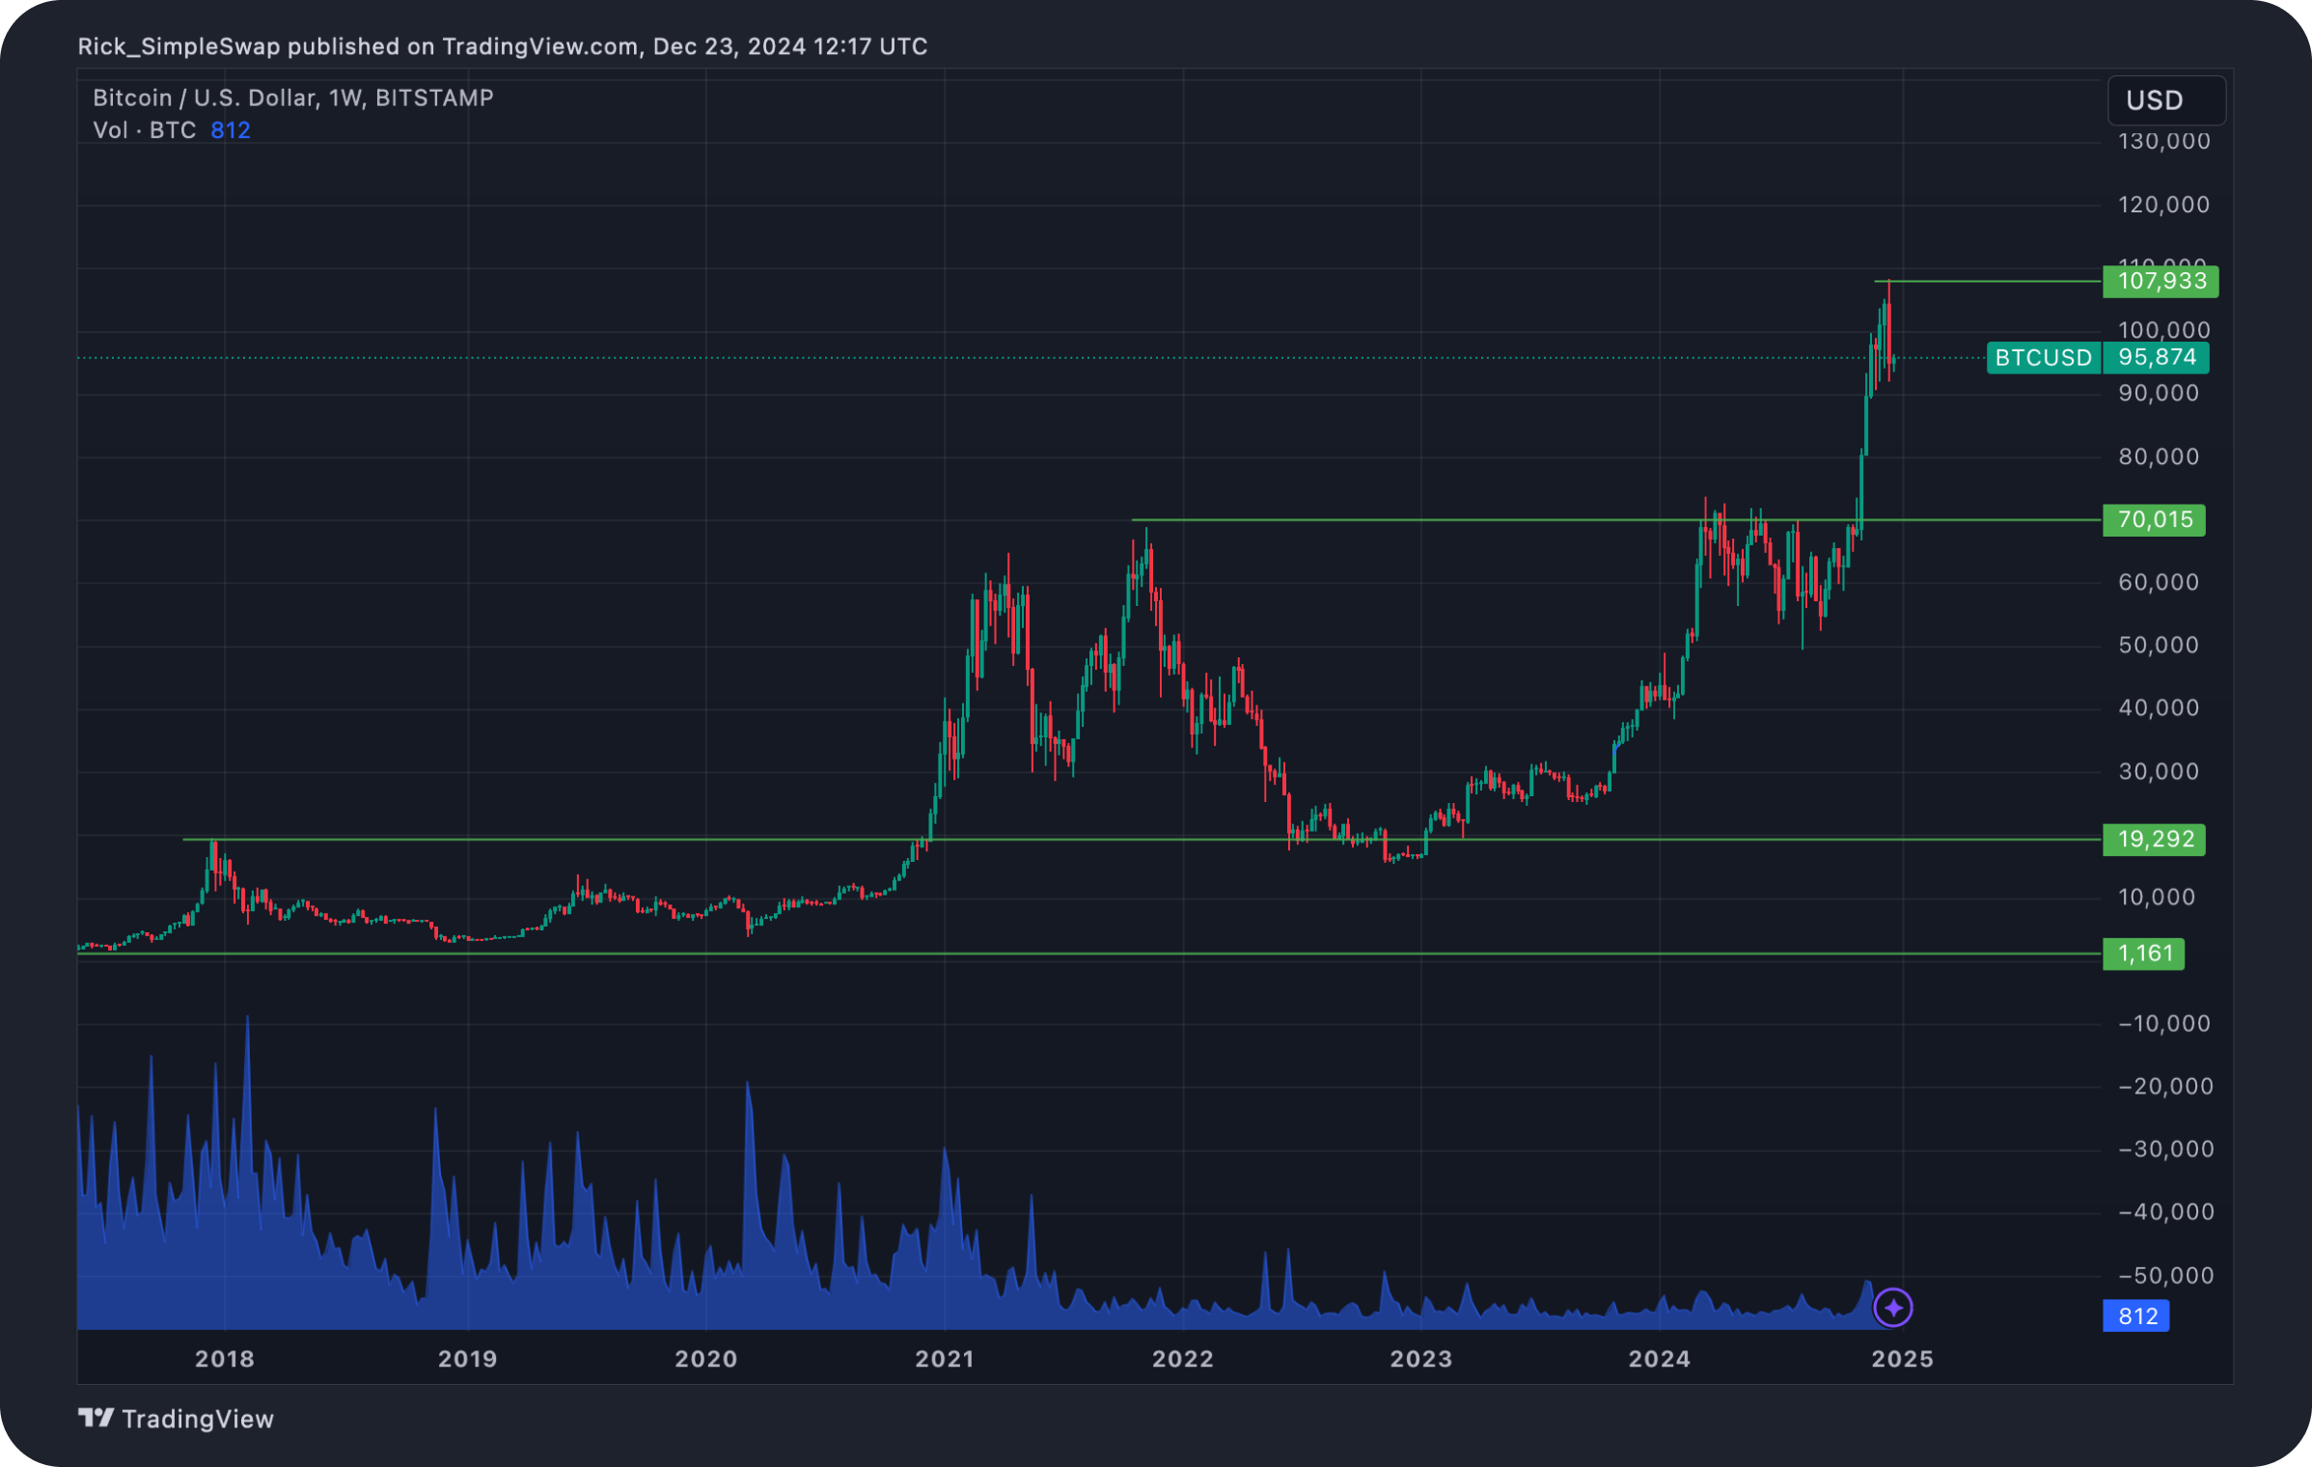The image size is (2312, 1467).
Task: Click the Bitcoin / U.S. Dollar chart title
Action: tap(293, 97)
